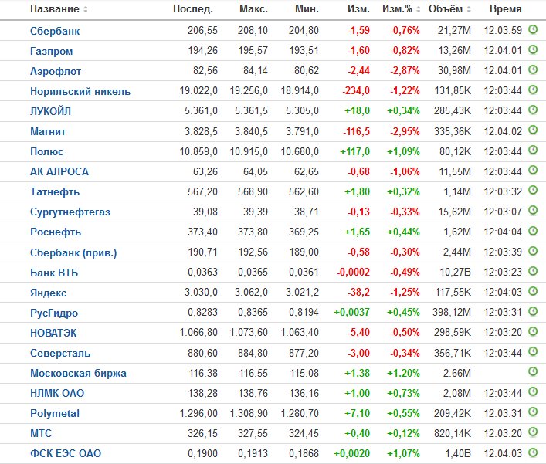Click the clock icon in ЛУКОЙЛ row

click(533, 110)
